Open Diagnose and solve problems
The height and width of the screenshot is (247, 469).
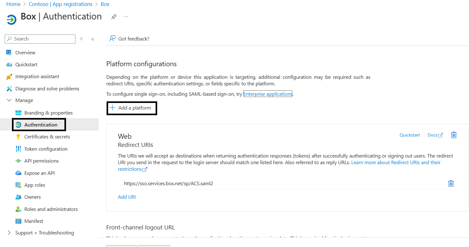click(47, 89)
